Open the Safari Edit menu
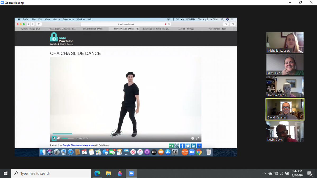 (40, 19)
